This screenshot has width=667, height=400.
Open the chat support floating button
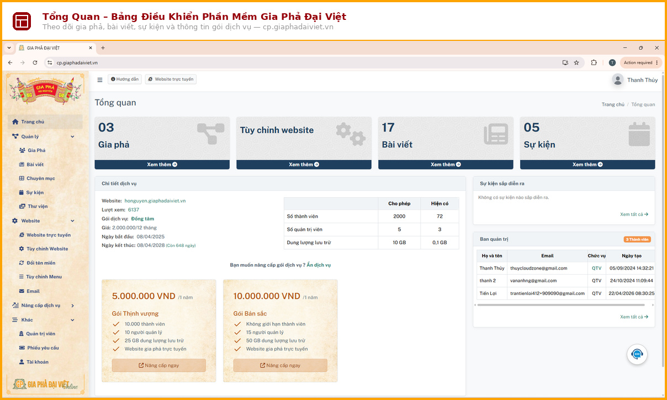tap(637, 354)
